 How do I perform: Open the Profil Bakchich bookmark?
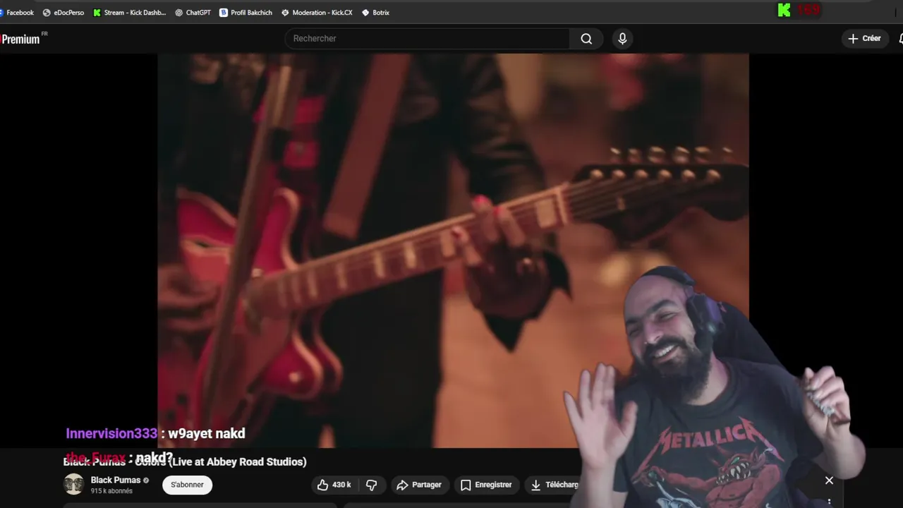tap(246, 12)
